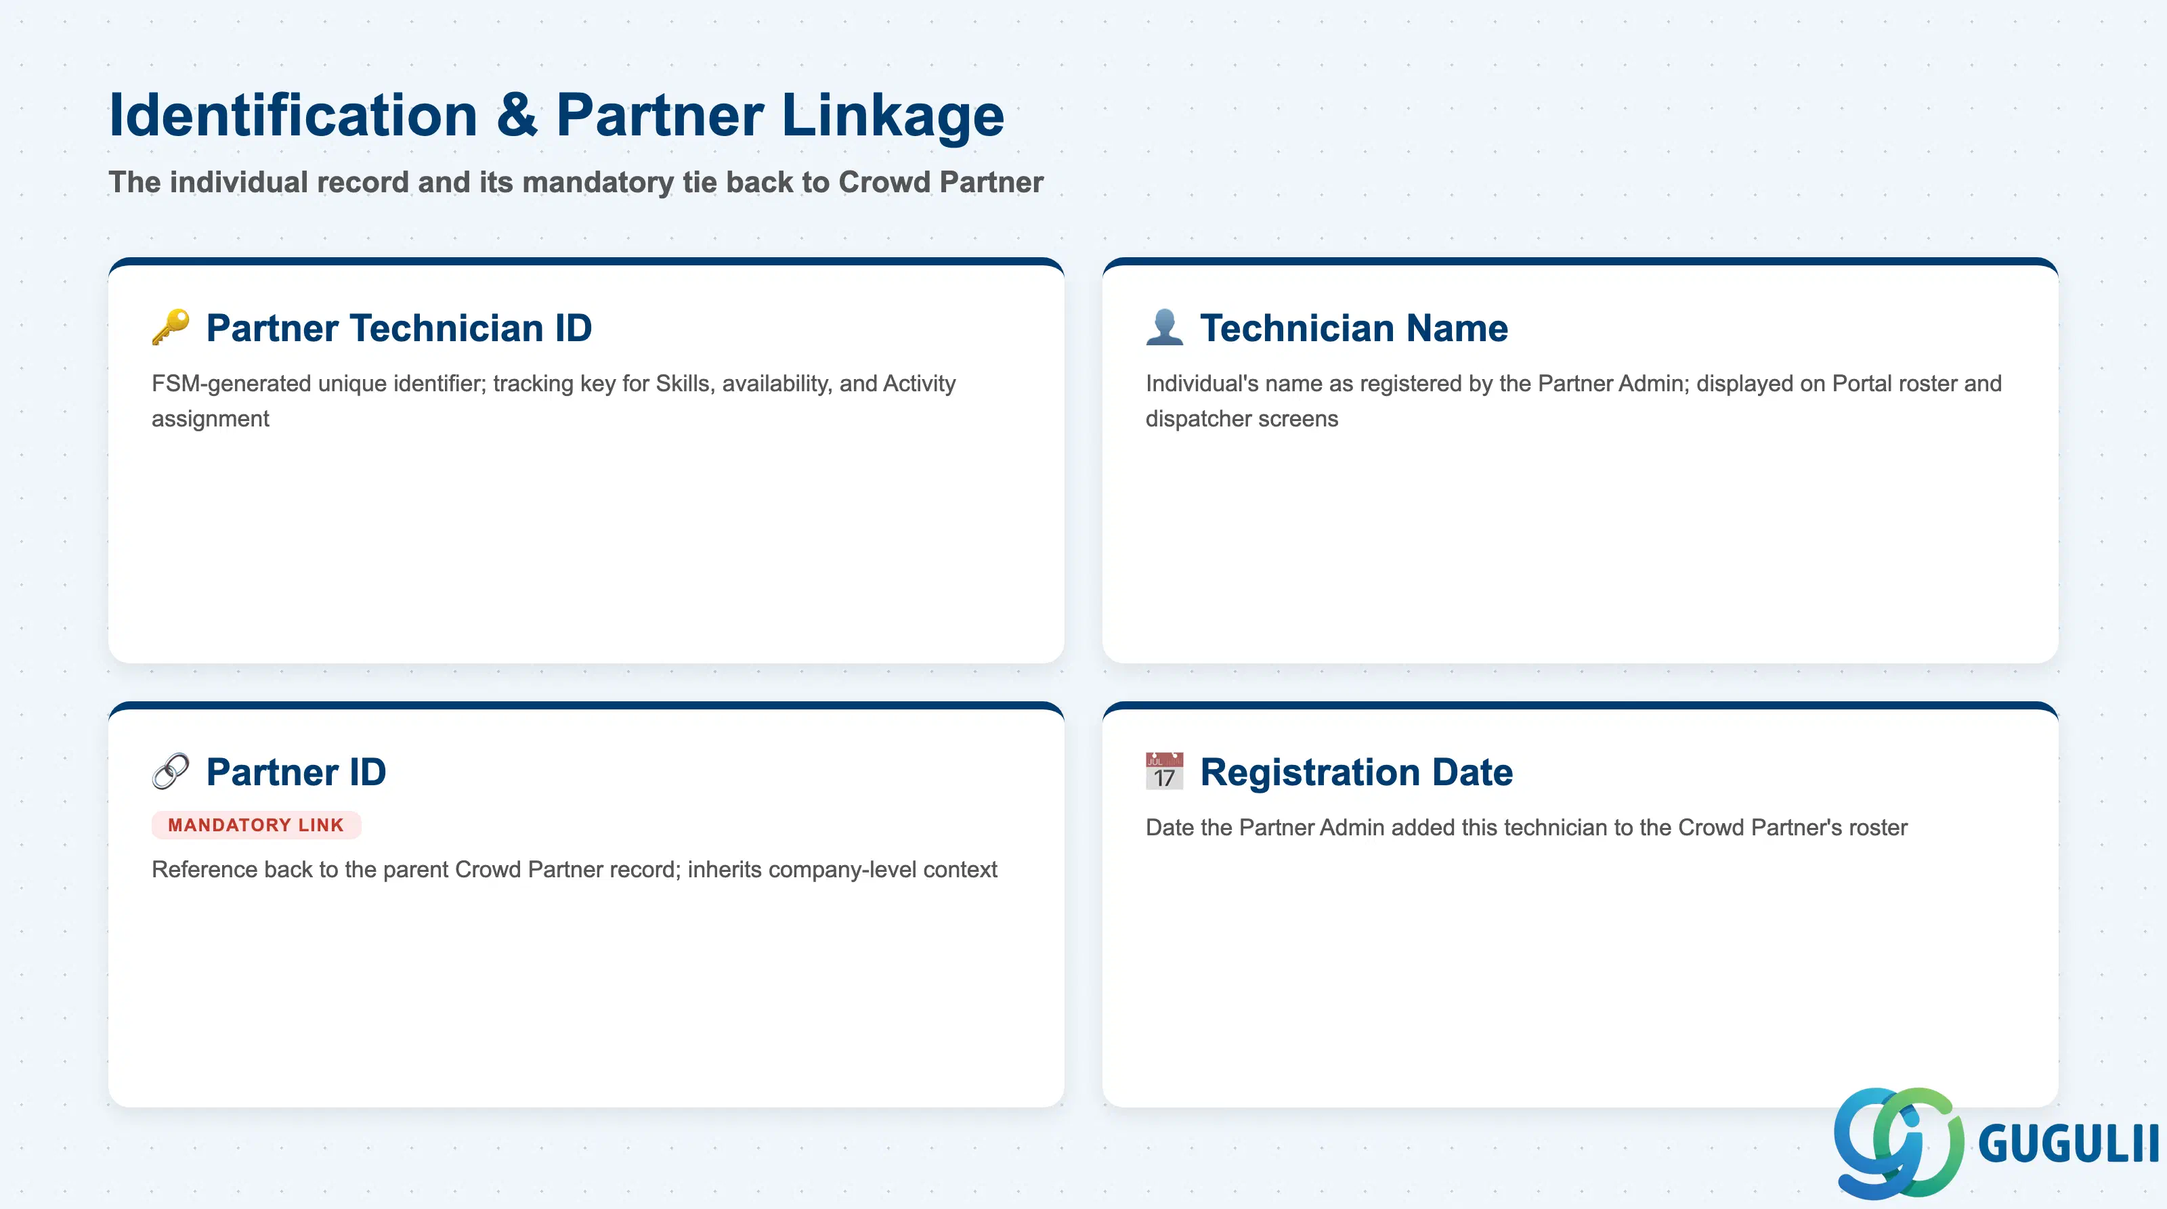This screenshot has height=1209, width=2167.
Task: Click the key icon beside Partner Technician ID
Action: [x=171, y=327]
